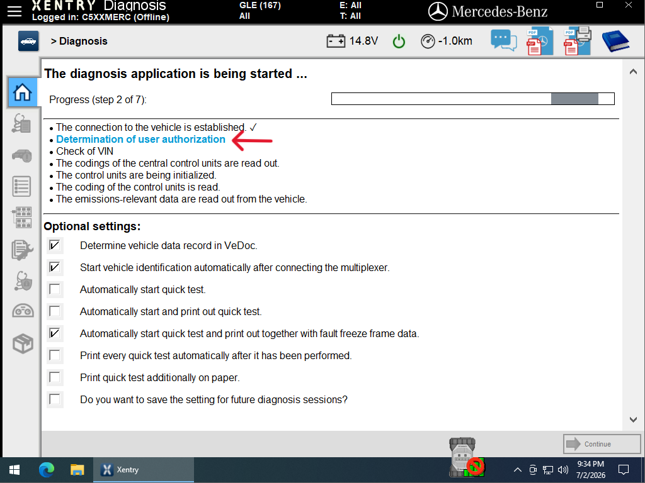The height and width of the screenshot is (483, 645).
Task: Select the Home icon in sidebar
Action: tap(22, 92)
